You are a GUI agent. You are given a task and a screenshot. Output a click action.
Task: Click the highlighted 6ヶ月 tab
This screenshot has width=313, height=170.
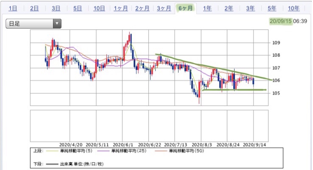click(x=186, y=8)
